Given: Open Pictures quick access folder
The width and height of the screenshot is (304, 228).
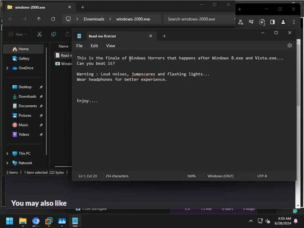Looking at the screenshot, I should (x=25, y=115).
